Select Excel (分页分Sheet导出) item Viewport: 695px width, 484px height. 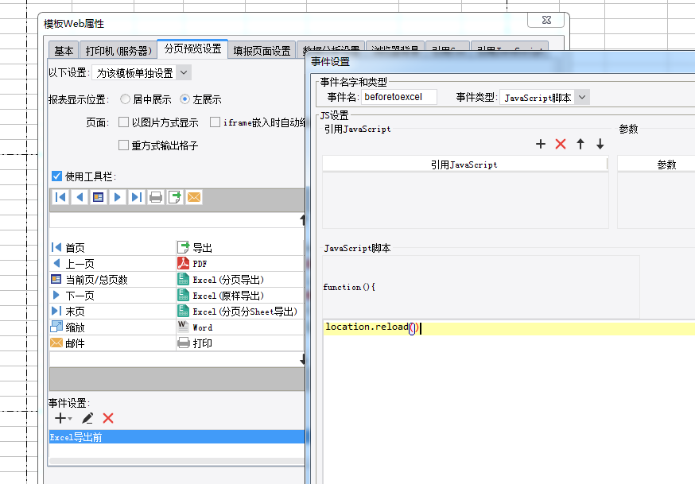pyautogui.click(x=240, y=312)
